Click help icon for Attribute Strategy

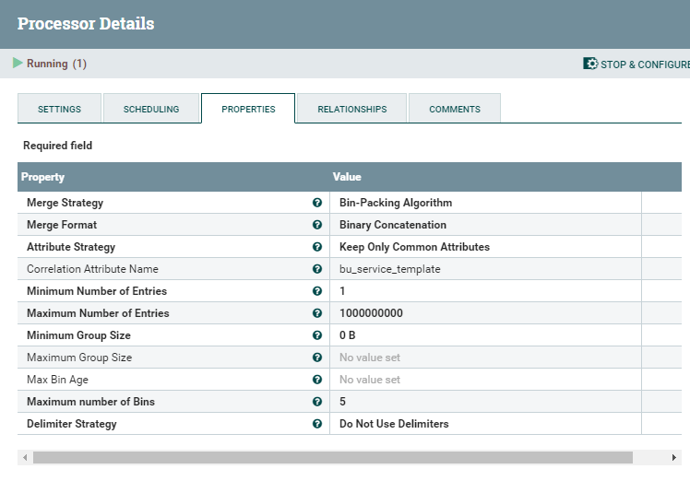317,247
